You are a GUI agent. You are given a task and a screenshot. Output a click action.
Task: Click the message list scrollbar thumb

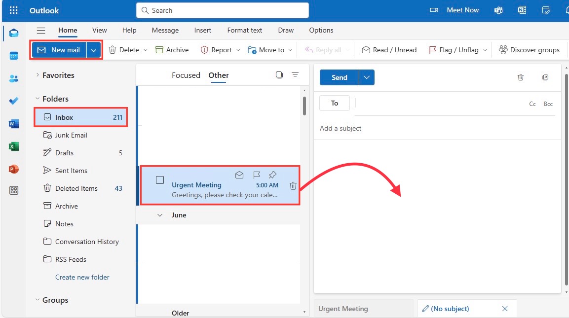[x=304, y=106]
